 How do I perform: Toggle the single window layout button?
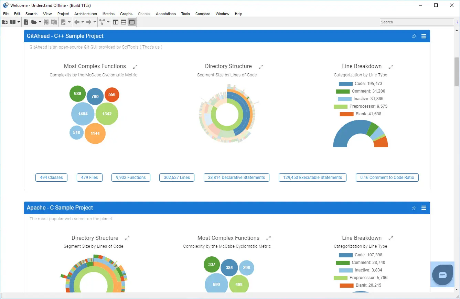point(132,22)
